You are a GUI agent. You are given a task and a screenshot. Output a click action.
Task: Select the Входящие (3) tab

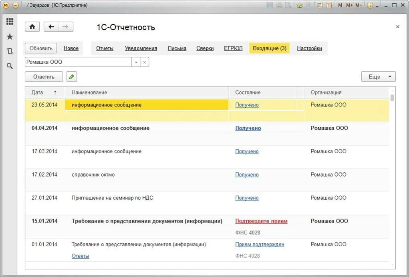point(270,48)
